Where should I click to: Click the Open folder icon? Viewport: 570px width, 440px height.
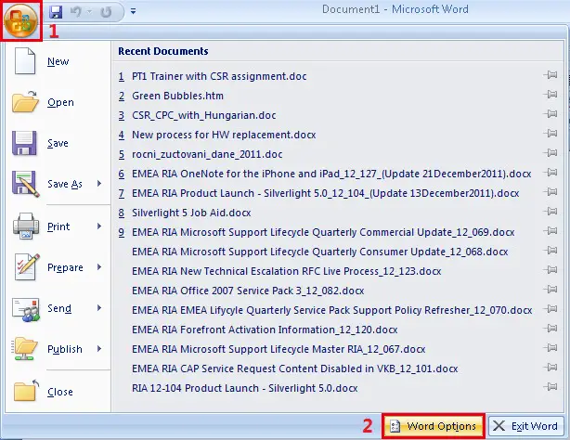(x=25, y=101)
